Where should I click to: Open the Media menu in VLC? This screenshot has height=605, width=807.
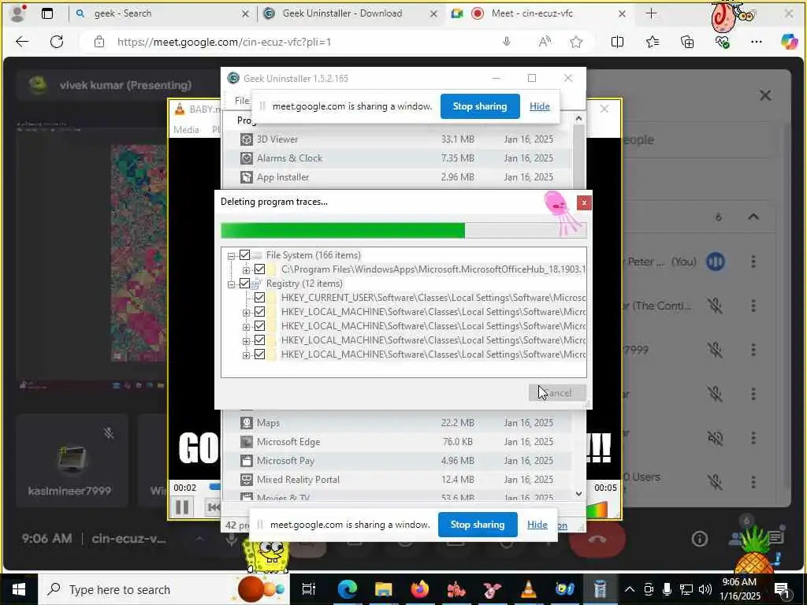coord(186,130)
